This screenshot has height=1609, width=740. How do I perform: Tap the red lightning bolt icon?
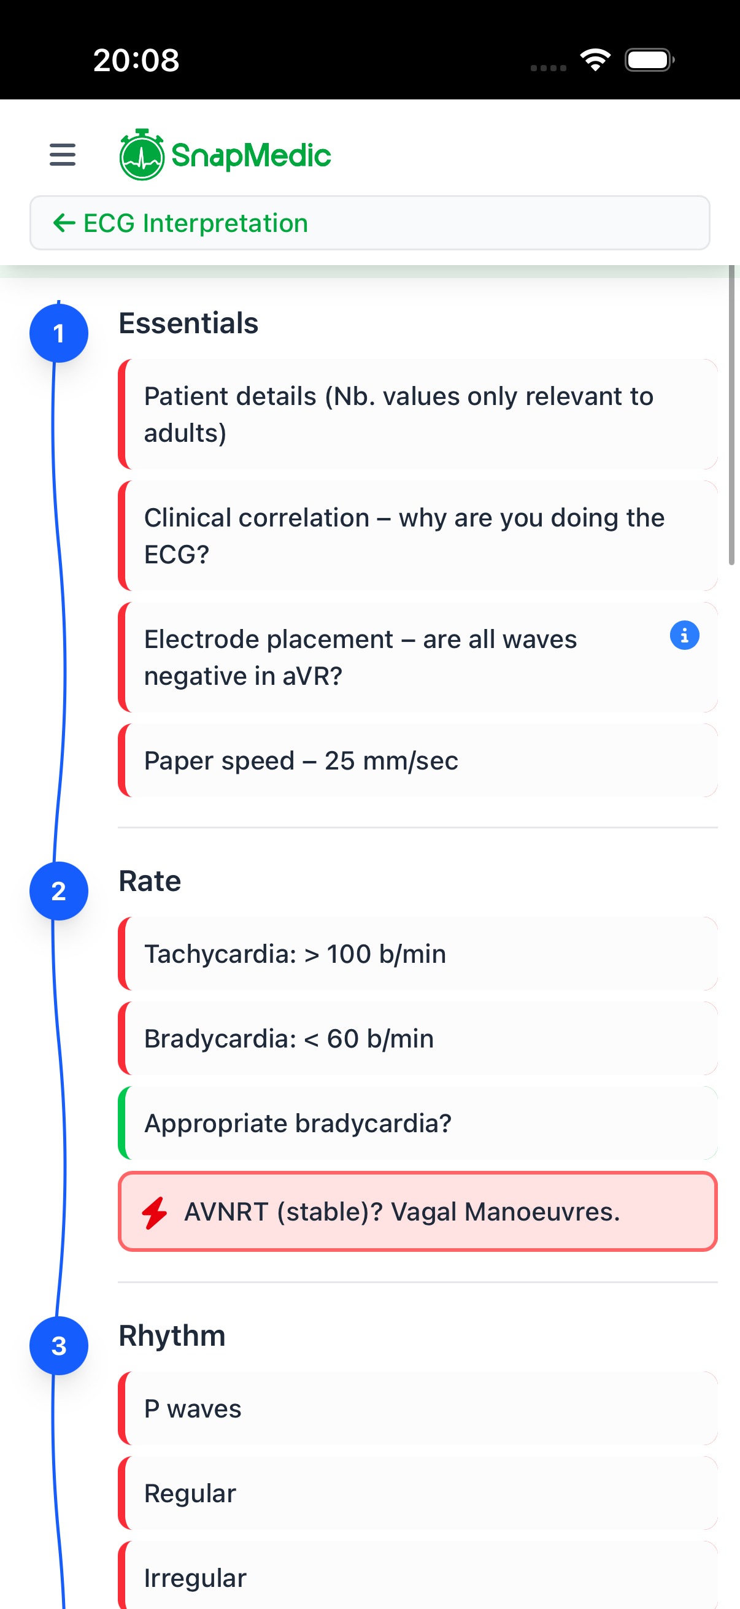click(154, 1213)
